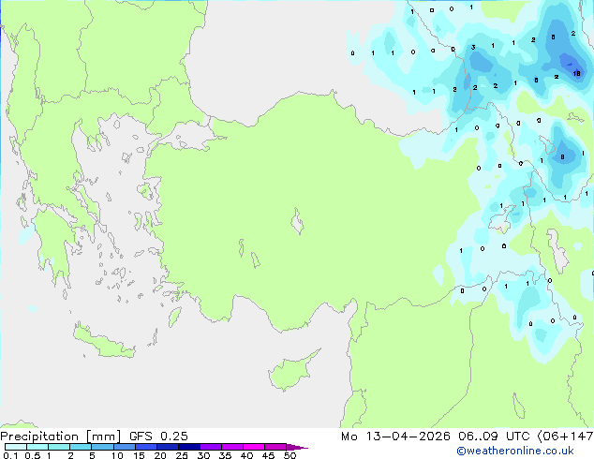
Task: Click the '30' legend scale label
Action: (x=203, y=455)
